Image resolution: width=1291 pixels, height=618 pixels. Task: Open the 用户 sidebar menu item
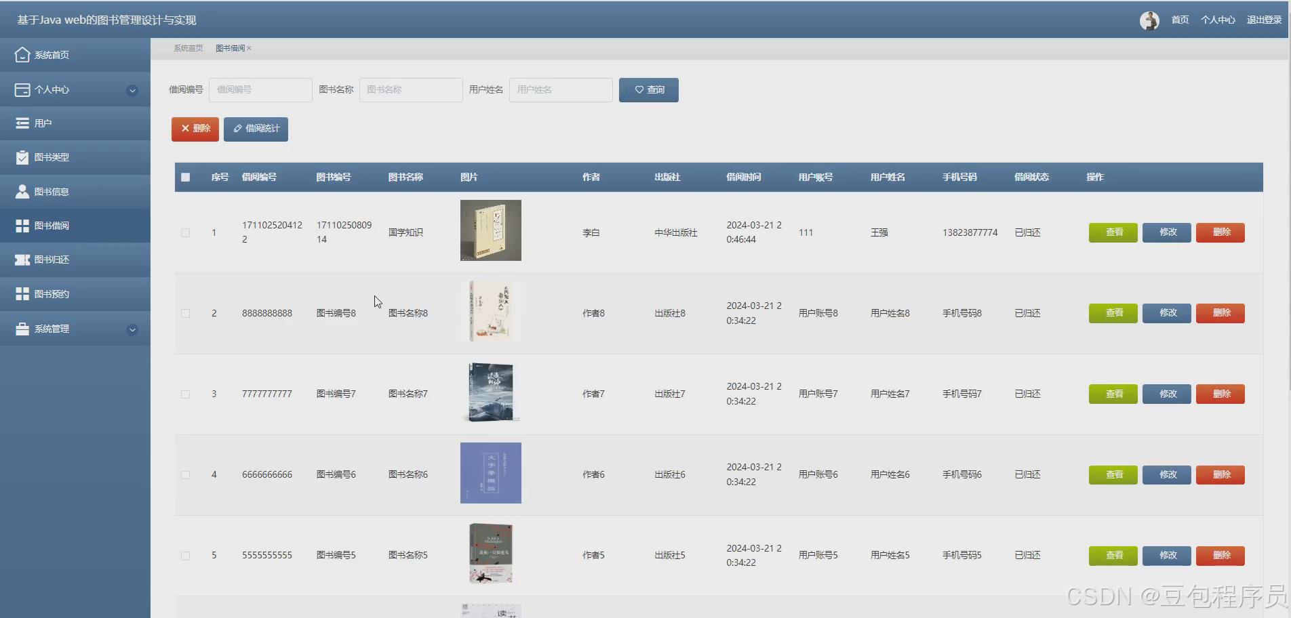tap(75, 123)
